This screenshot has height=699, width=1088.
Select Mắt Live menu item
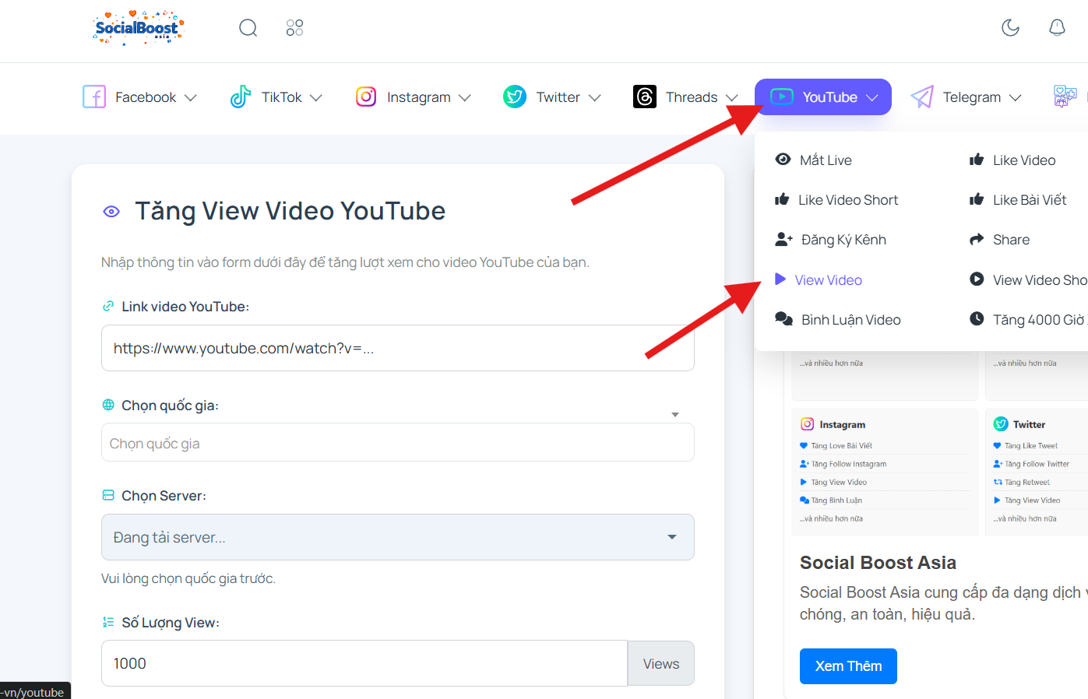[x=814, y=160]
